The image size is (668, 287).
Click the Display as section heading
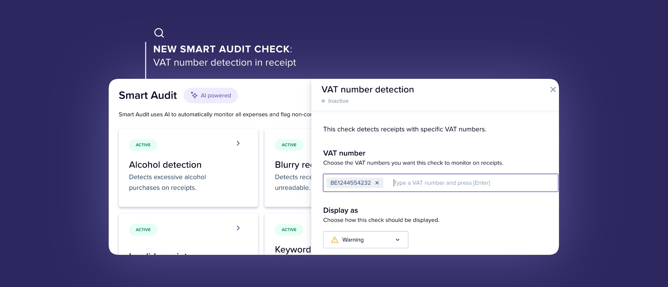pos(340,210)
